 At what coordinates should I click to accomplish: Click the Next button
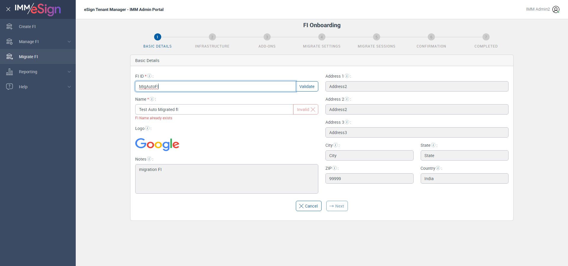coord(337,206)
